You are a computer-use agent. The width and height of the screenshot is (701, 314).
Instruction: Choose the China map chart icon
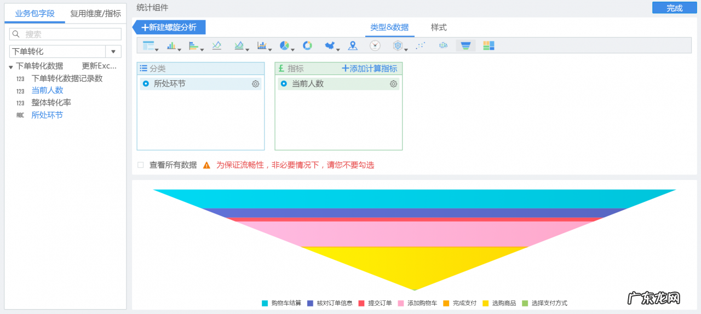330,45
